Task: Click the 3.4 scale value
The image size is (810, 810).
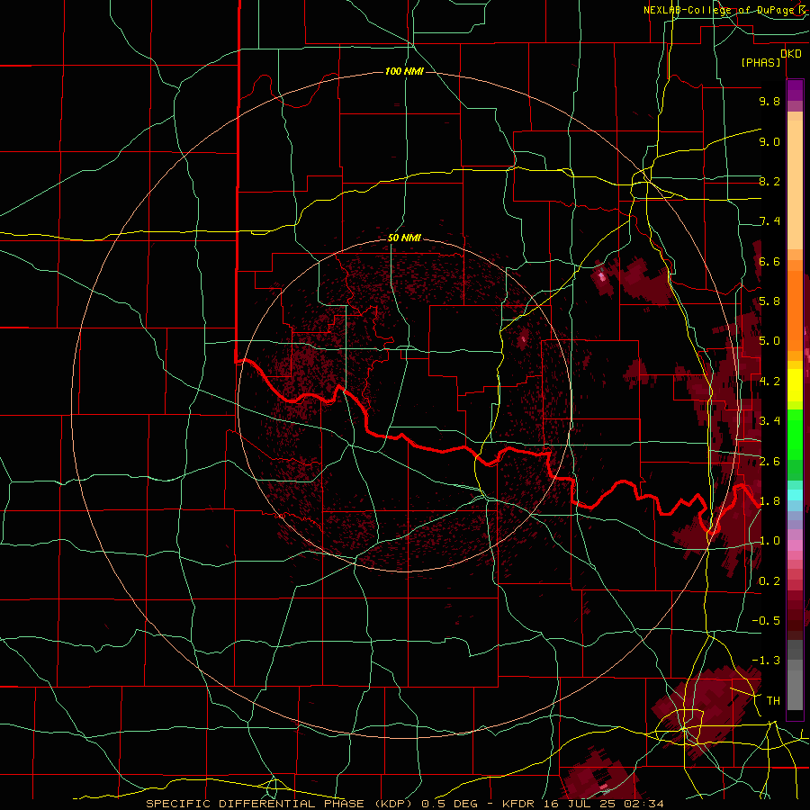Action: click(769, 421)
